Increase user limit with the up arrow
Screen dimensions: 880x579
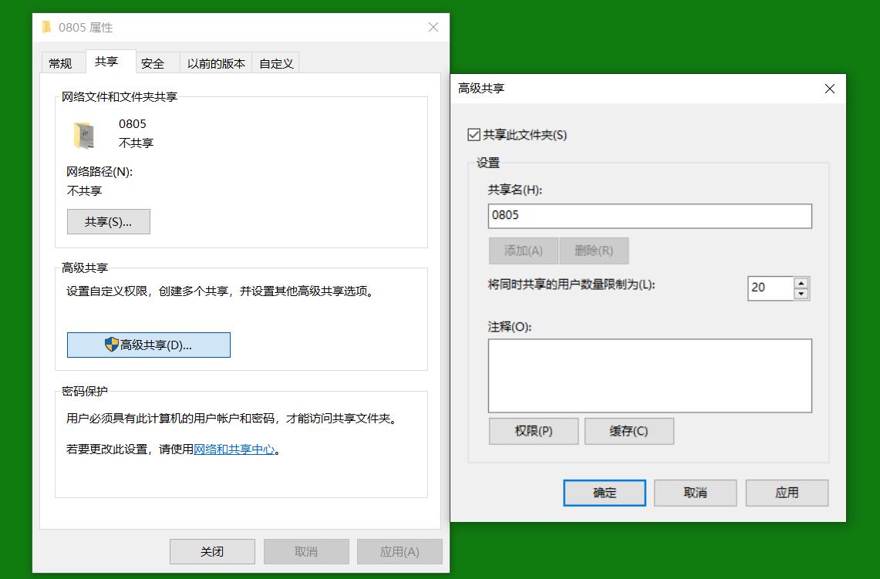click(801, 283)
